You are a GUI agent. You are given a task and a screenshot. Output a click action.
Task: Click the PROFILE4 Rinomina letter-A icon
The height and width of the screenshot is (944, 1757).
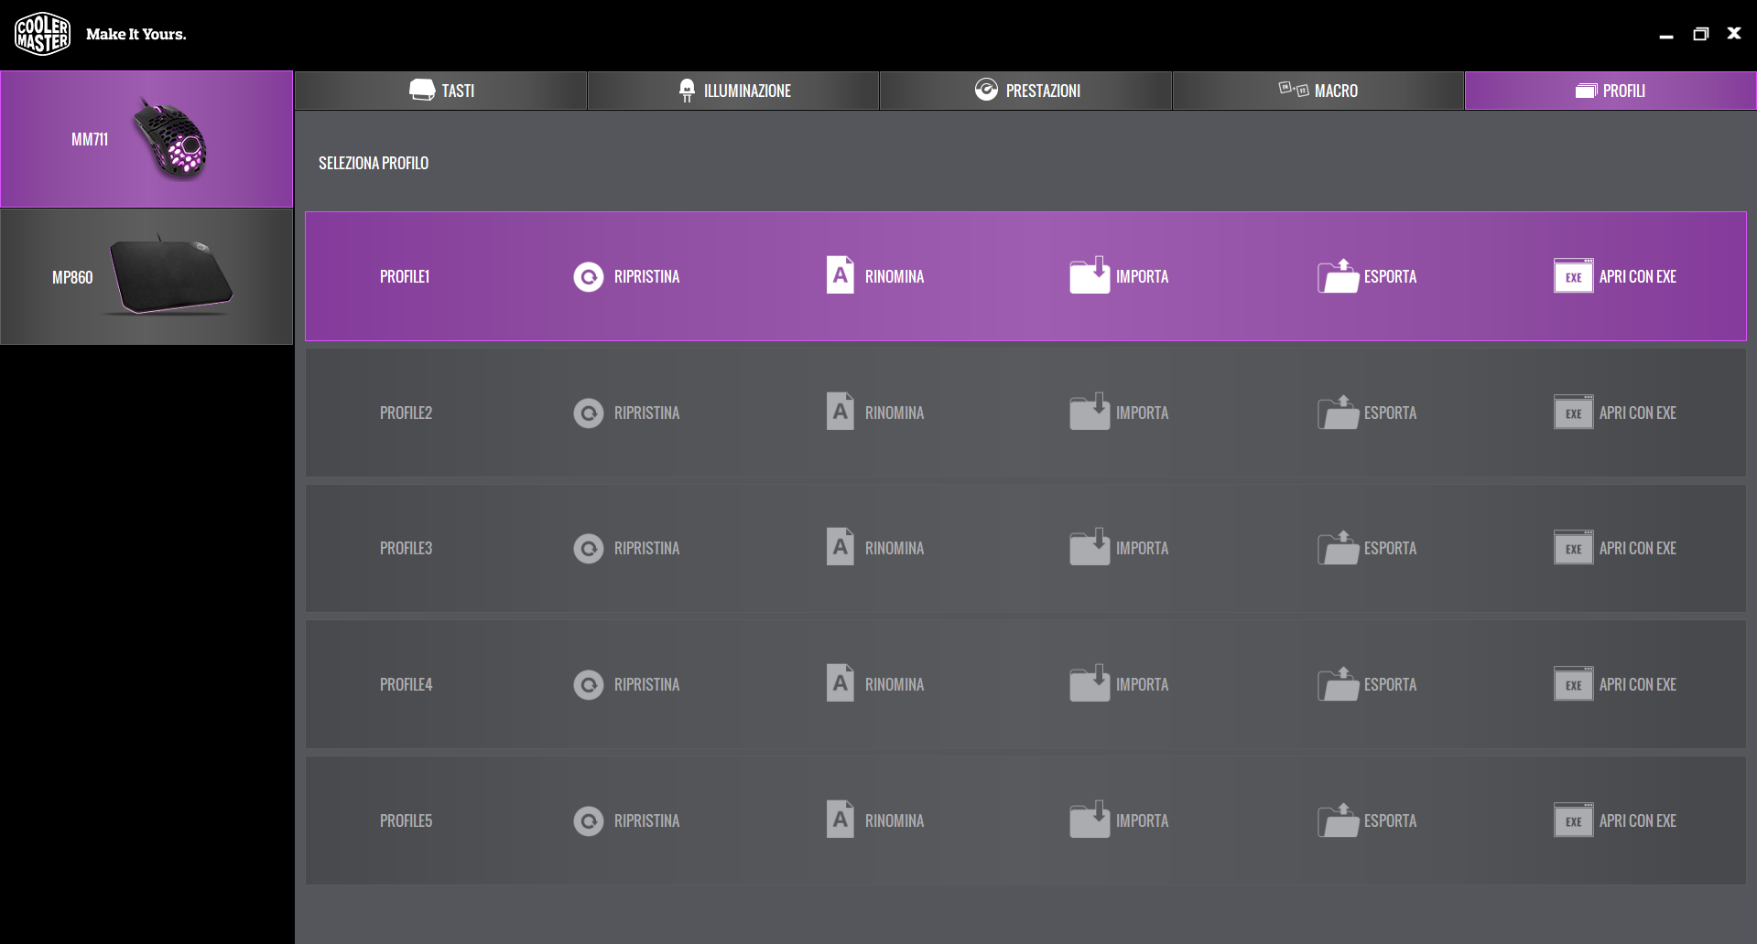pyautogui.click(x=840, y=682)
